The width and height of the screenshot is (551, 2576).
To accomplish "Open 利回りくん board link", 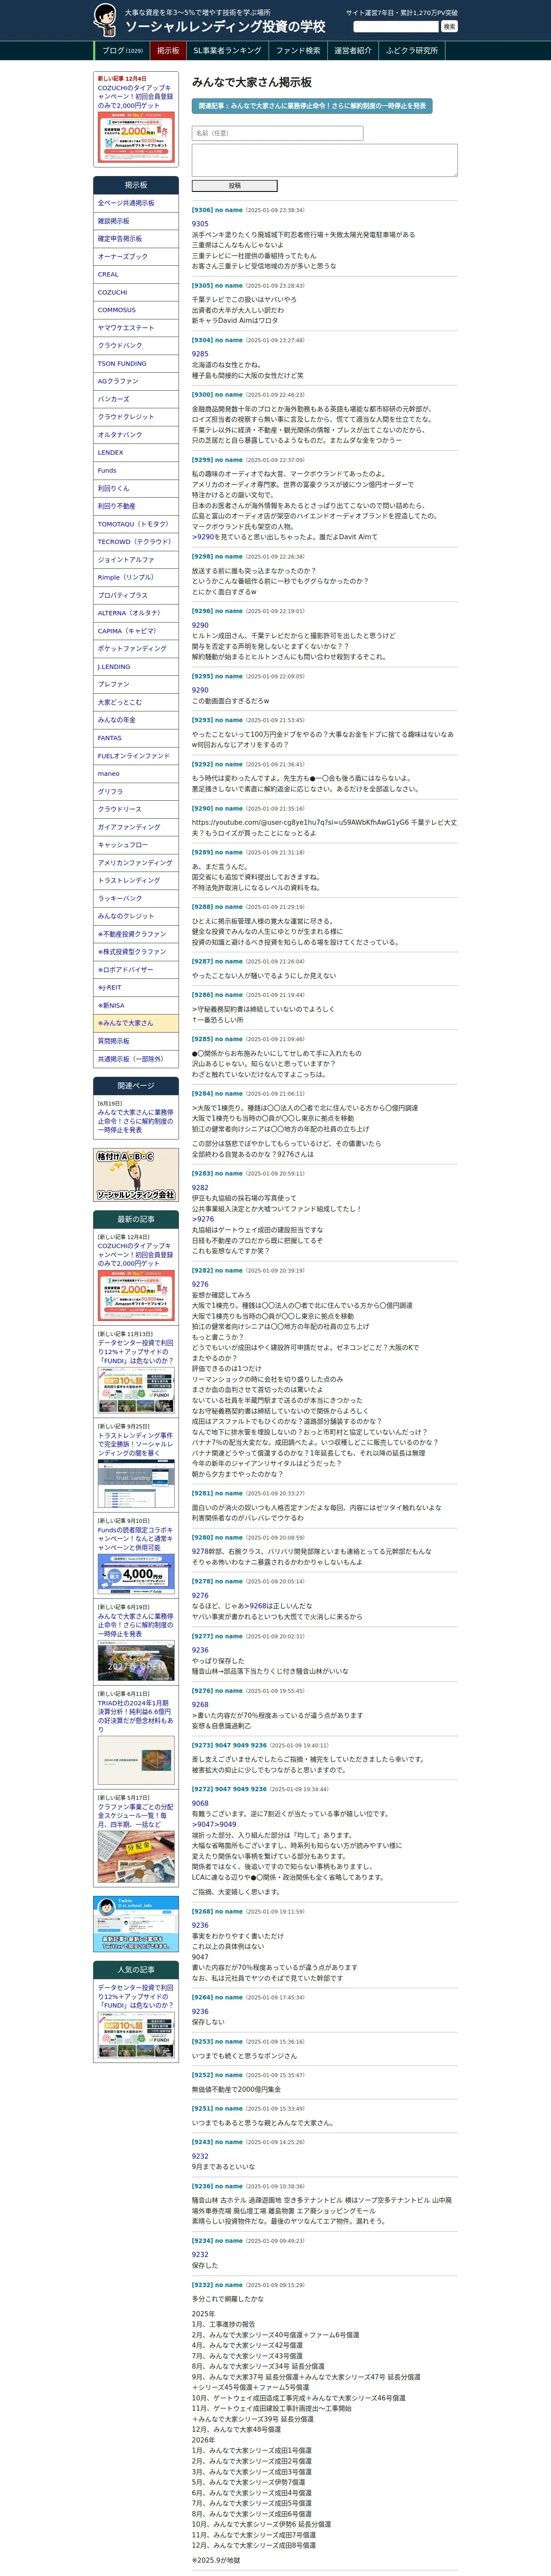I will point(136,488).
